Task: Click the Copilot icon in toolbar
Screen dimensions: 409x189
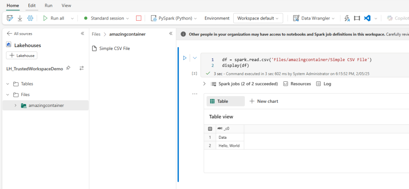Action: click(390, 18)
